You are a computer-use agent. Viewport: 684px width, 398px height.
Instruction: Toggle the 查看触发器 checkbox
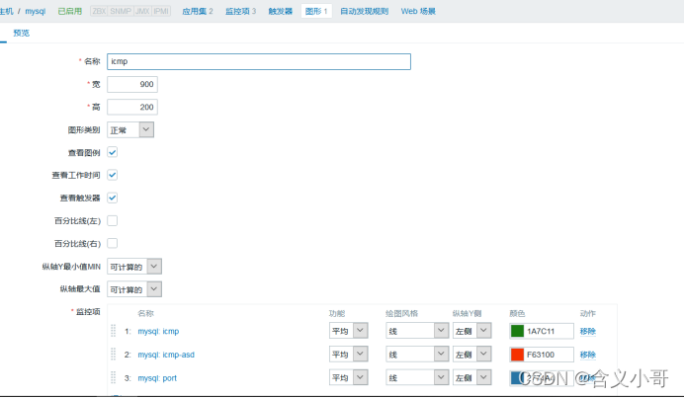(x=112, y=198)
